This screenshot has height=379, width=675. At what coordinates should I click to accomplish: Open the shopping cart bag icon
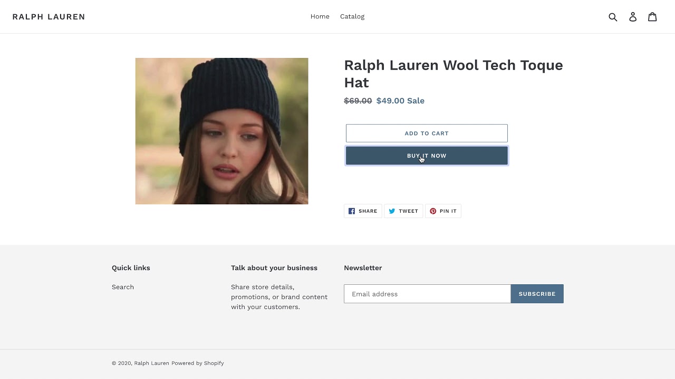pyautogui.click(x=652, y=17)
